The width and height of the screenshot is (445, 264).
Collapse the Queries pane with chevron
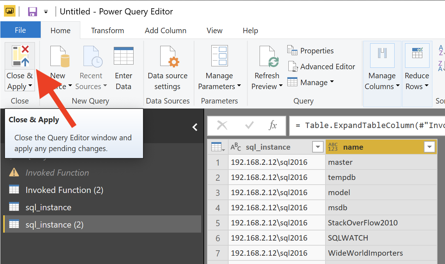pyautogui.click(x=195, y=127)
